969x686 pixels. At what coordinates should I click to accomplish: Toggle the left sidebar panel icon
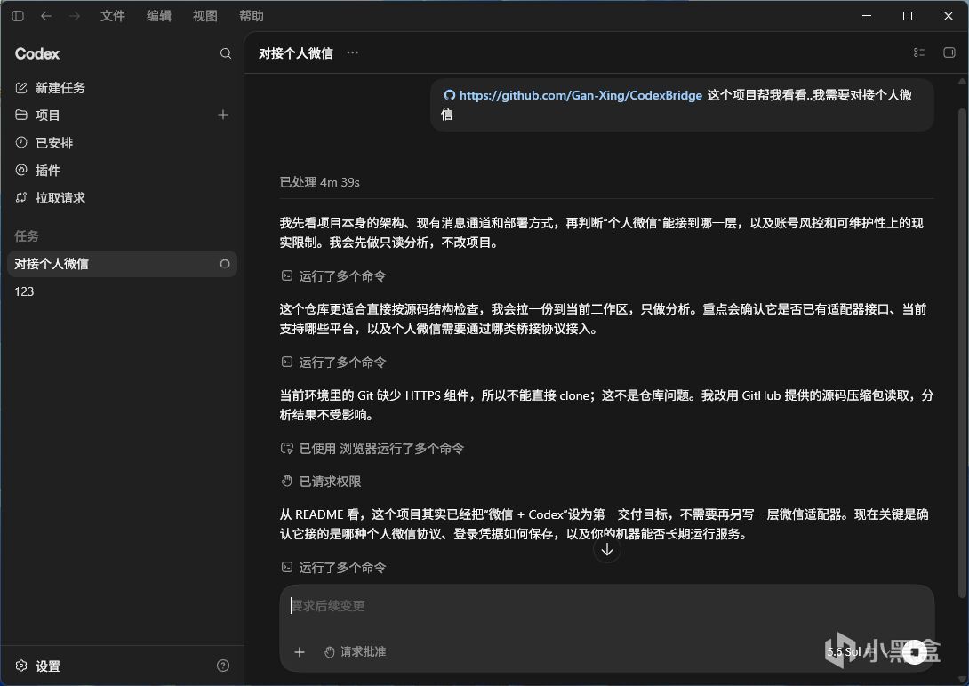tap(18, 16)
